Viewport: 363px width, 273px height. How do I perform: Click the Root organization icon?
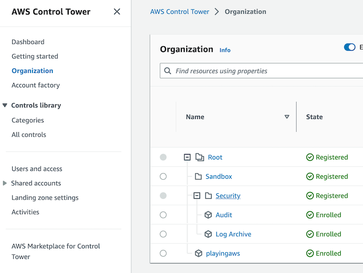tap(199, 157)
